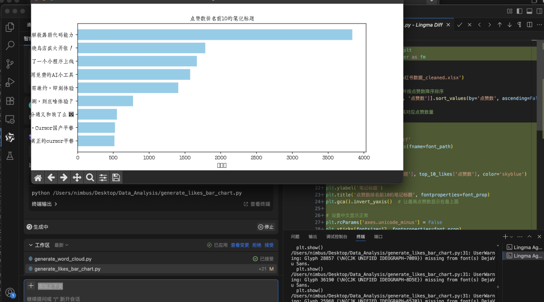Open the matplotlib Configure subplots sliders icon
Screen dimensions: 544x302
click(103, 177)
